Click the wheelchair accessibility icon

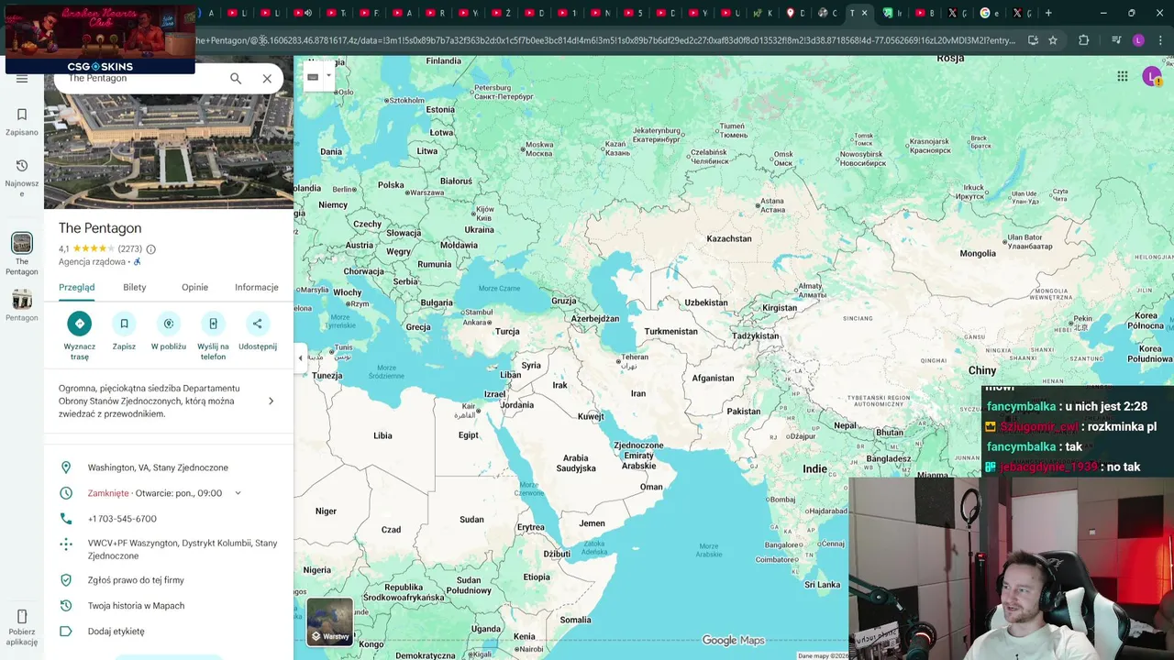click(138, 262)
